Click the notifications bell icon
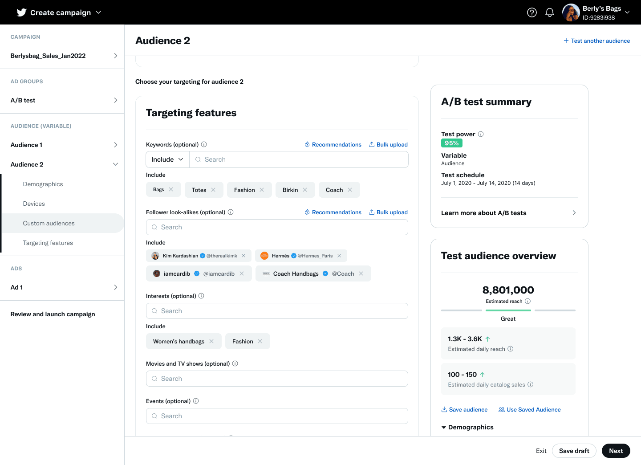 550,12
